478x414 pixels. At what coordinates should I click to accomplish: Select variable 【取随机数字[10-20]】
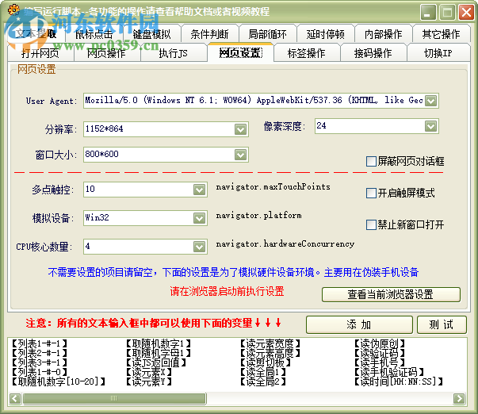coord(59,381)
